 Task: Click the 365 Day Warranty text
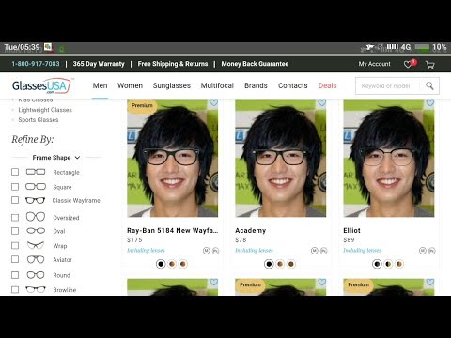click(x=99, y=64)
